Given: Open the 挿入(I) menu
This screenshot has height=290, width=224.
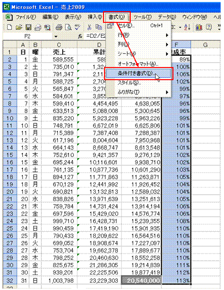Looking at the screenshot, I should [x=95, y=17].
